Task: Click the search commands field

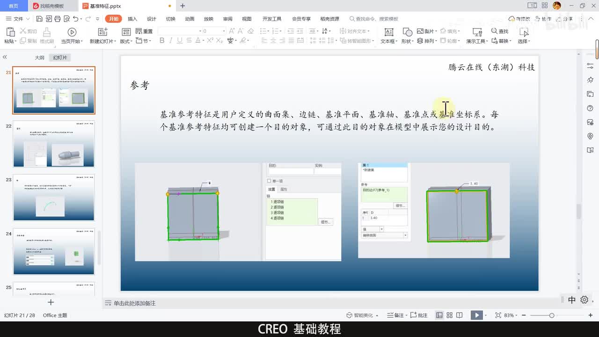Action: (x=374, y=19)
